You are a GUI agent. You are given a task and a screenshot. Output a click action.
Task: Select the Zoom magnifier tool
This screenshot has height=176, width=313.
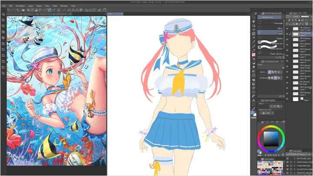pos(253,17)
